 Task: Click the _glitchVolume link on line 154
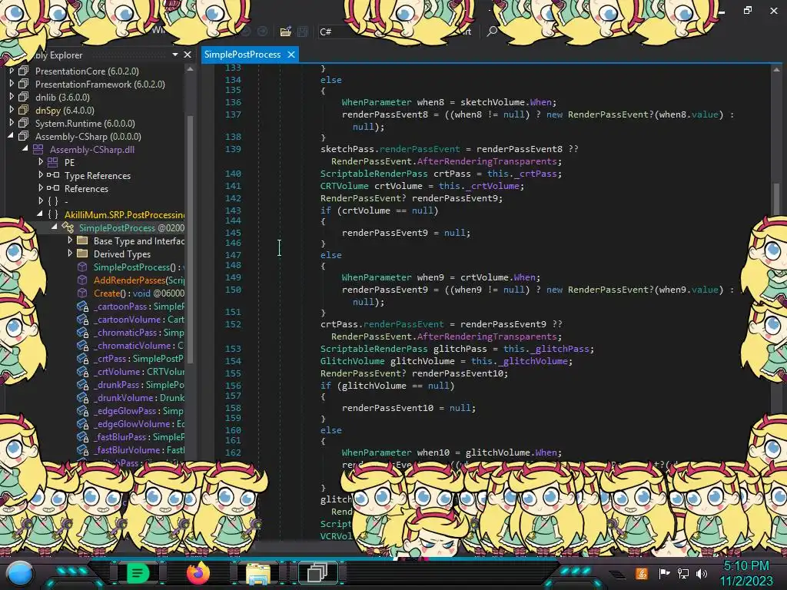535,361
